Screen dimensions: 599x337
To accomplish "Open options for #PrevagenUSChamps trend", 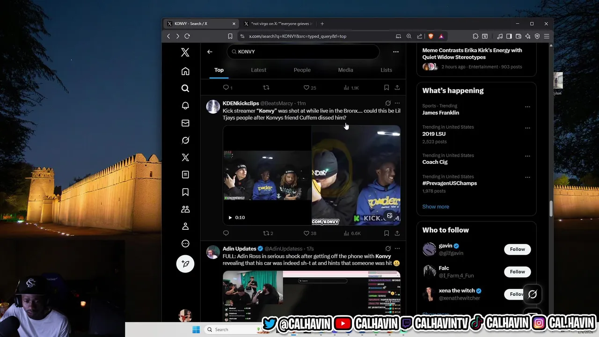I will [527, 177].
